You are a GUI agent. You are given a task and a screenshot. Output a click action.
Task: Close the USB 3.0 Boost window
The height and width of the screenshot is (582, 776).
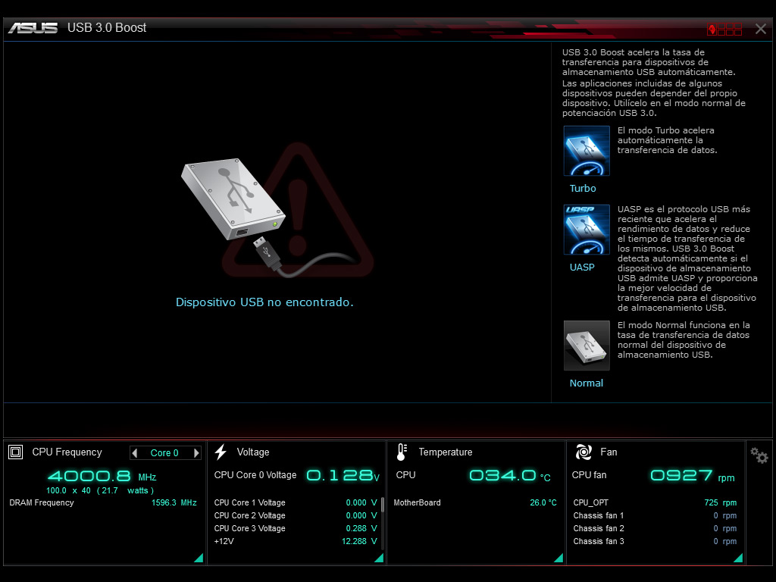point(761,29)
